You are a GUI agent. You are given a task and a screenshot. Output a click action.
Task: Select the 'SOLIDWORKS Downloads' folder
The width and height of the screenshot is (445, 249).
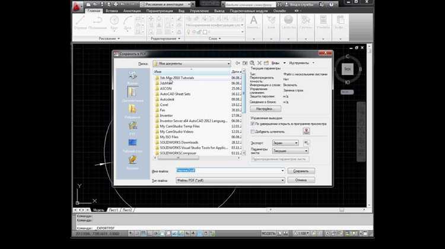pyautogui.click(x=179, y=143)
